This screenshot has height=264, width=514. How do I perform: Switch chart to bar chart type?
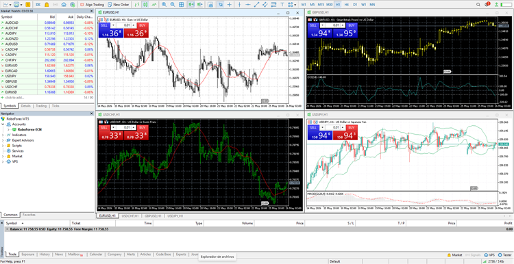point(136,5)
